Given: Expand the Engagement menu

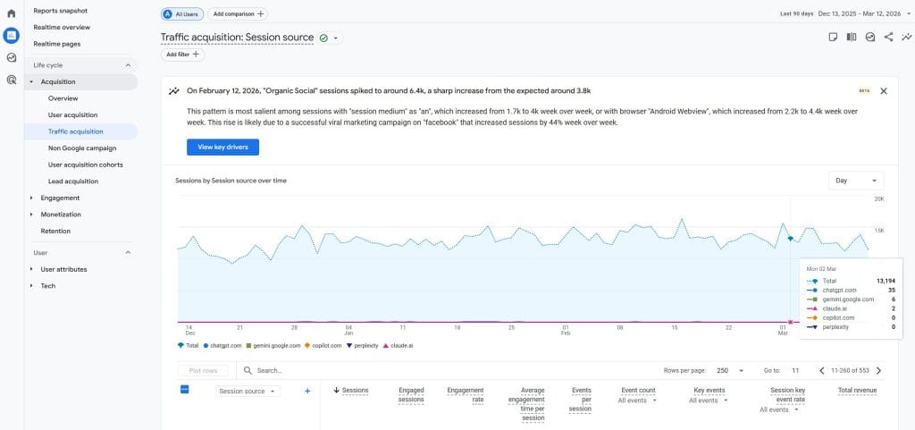Looking at the screenshot, I should point(60,198).
